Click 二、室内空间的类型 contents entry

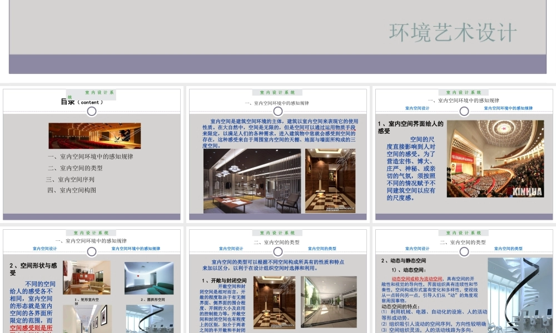(x=76, y=168)
